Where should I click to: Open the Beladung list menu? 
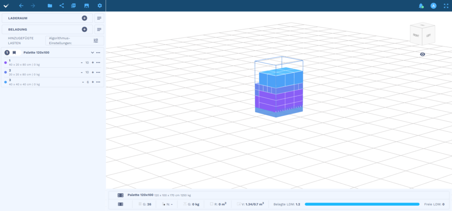[99, 30]
